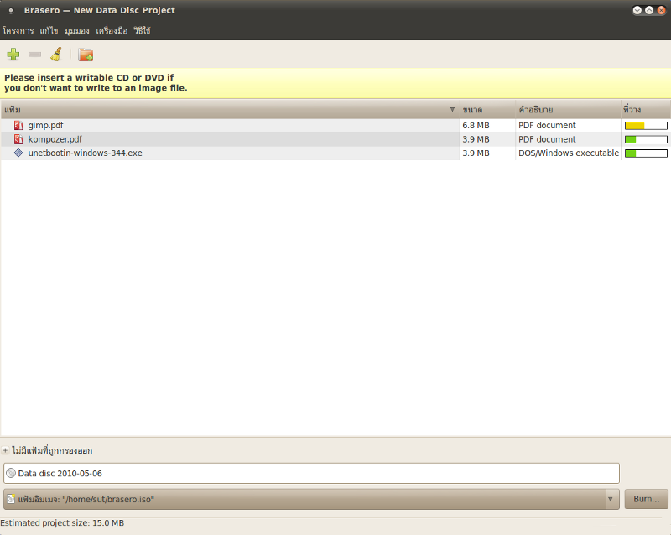Click the sort arrow in the แฟ้ม column

tap(452, 110)
